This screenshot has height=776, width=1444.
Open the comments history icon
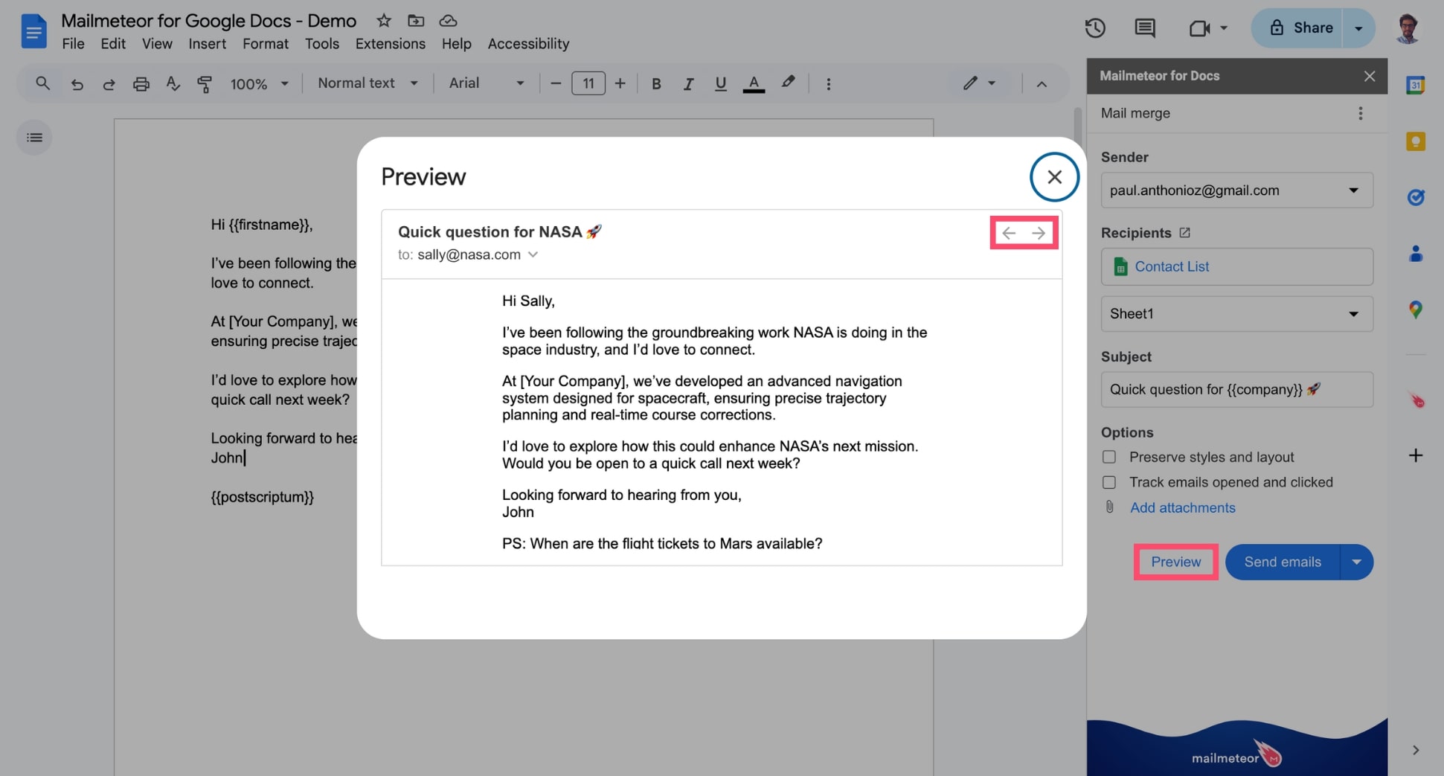1145,28
